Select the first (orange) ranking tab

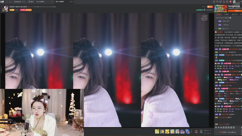[x=218, y=14]
